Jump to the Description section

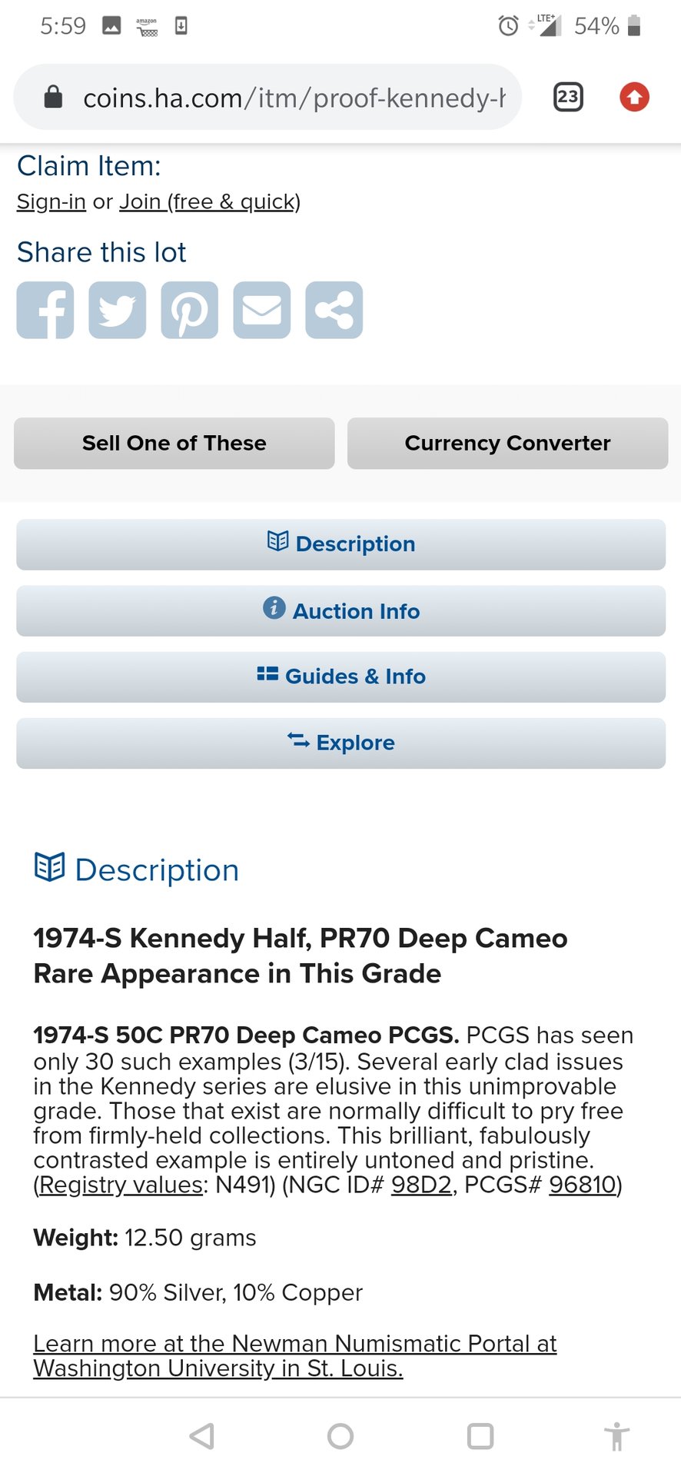[340, 544]
